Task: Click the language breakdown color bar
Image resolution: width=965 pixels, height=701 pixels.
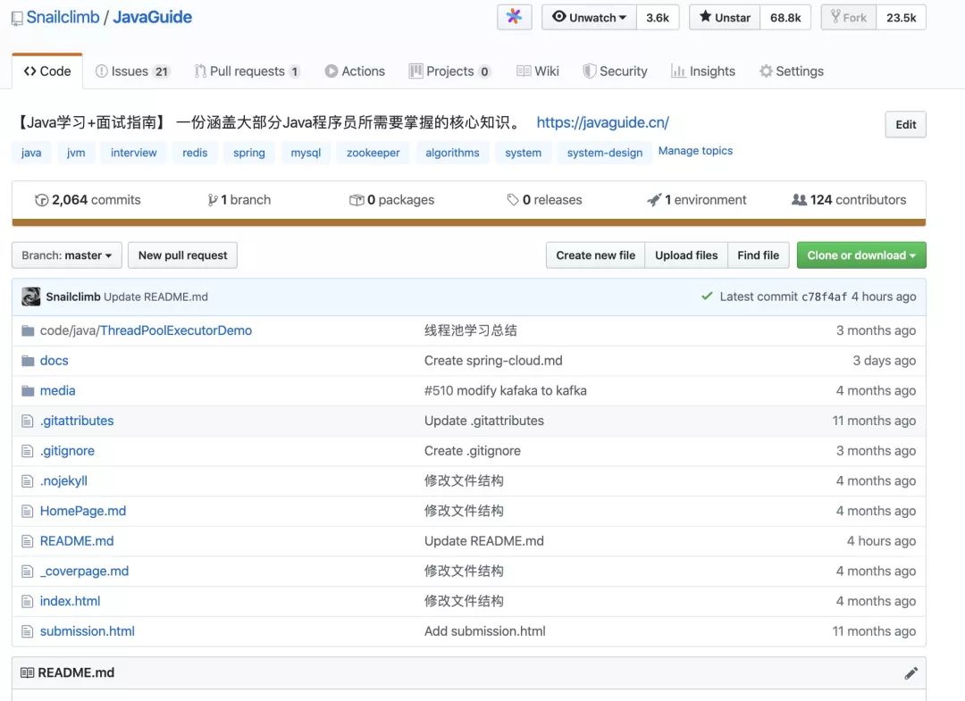Action: click(469, 222)
